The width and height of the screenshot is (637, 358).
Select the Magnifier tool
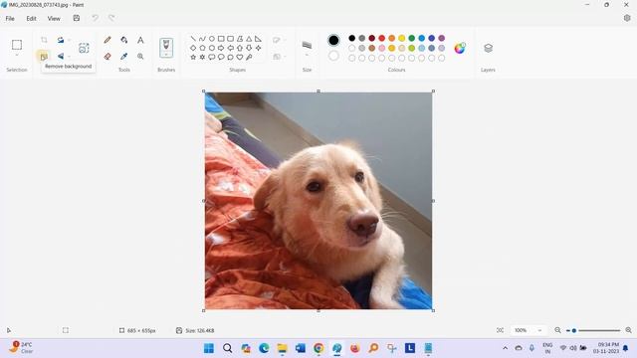140,57
